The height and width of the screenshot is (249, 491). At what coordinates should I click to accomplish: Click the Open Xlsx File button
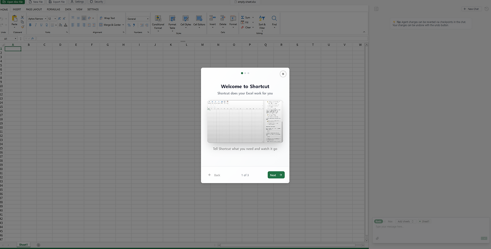[13, 2]
